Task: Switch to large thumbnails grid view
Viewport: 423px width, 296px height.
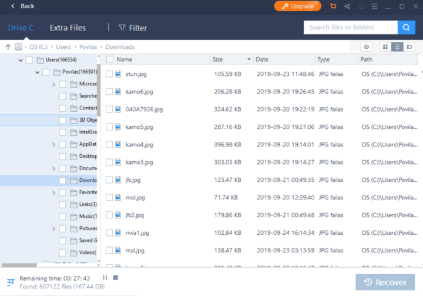Action: [385, 46]
